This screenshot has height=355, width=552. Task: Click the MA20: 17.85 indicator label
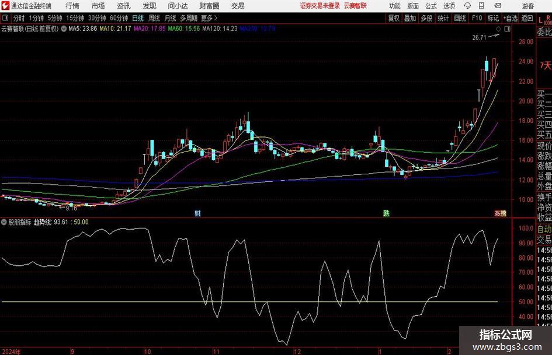tap(150, 29)
